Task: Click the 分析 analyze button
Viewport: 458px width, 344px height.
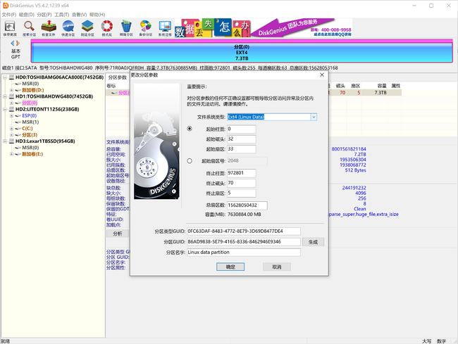Action: click(x=118, y=234)
